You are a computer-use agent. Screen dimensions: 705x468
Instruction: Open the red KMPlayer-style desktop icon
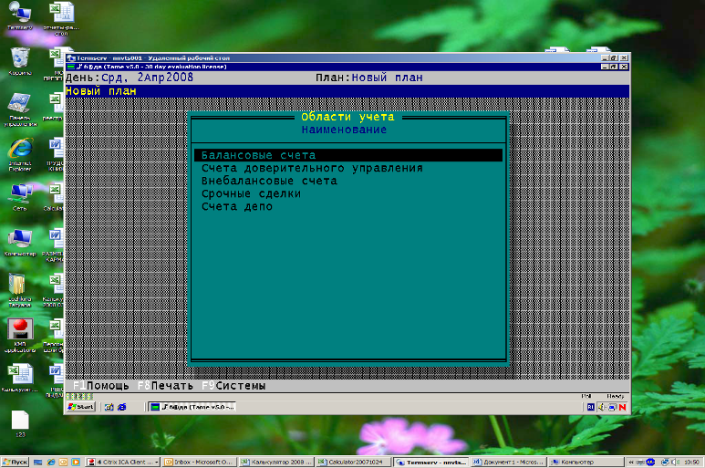pos(19,328)
